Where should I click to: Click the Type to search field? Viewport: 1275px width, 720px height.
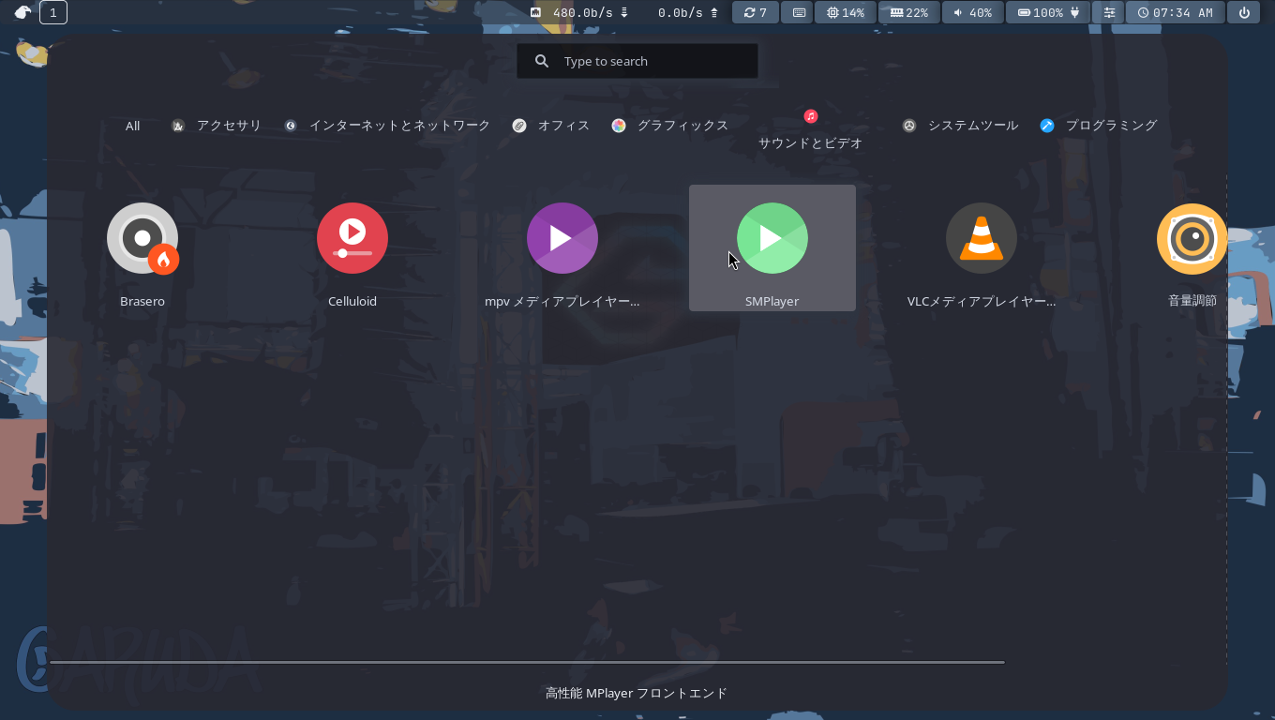[x=637, y=61]
